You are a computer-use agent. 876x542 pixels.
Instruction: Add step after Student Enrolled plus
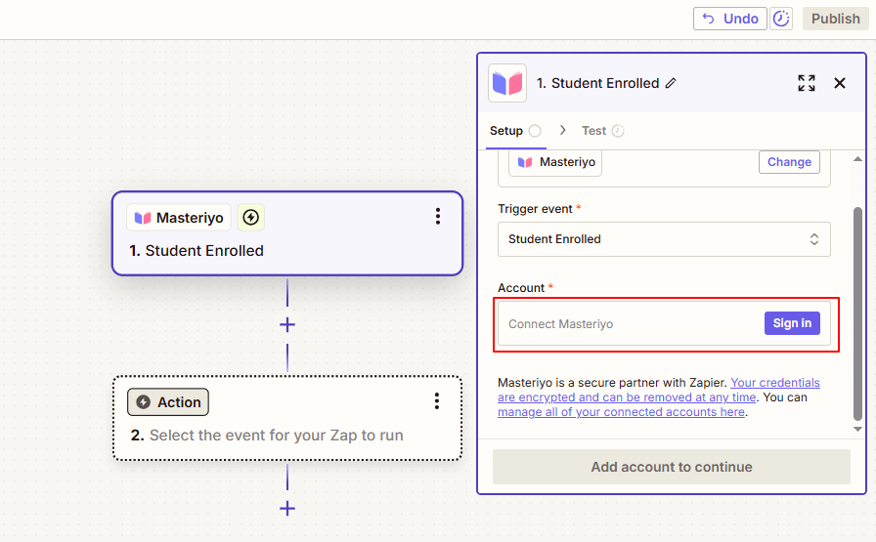pos(287,325)
